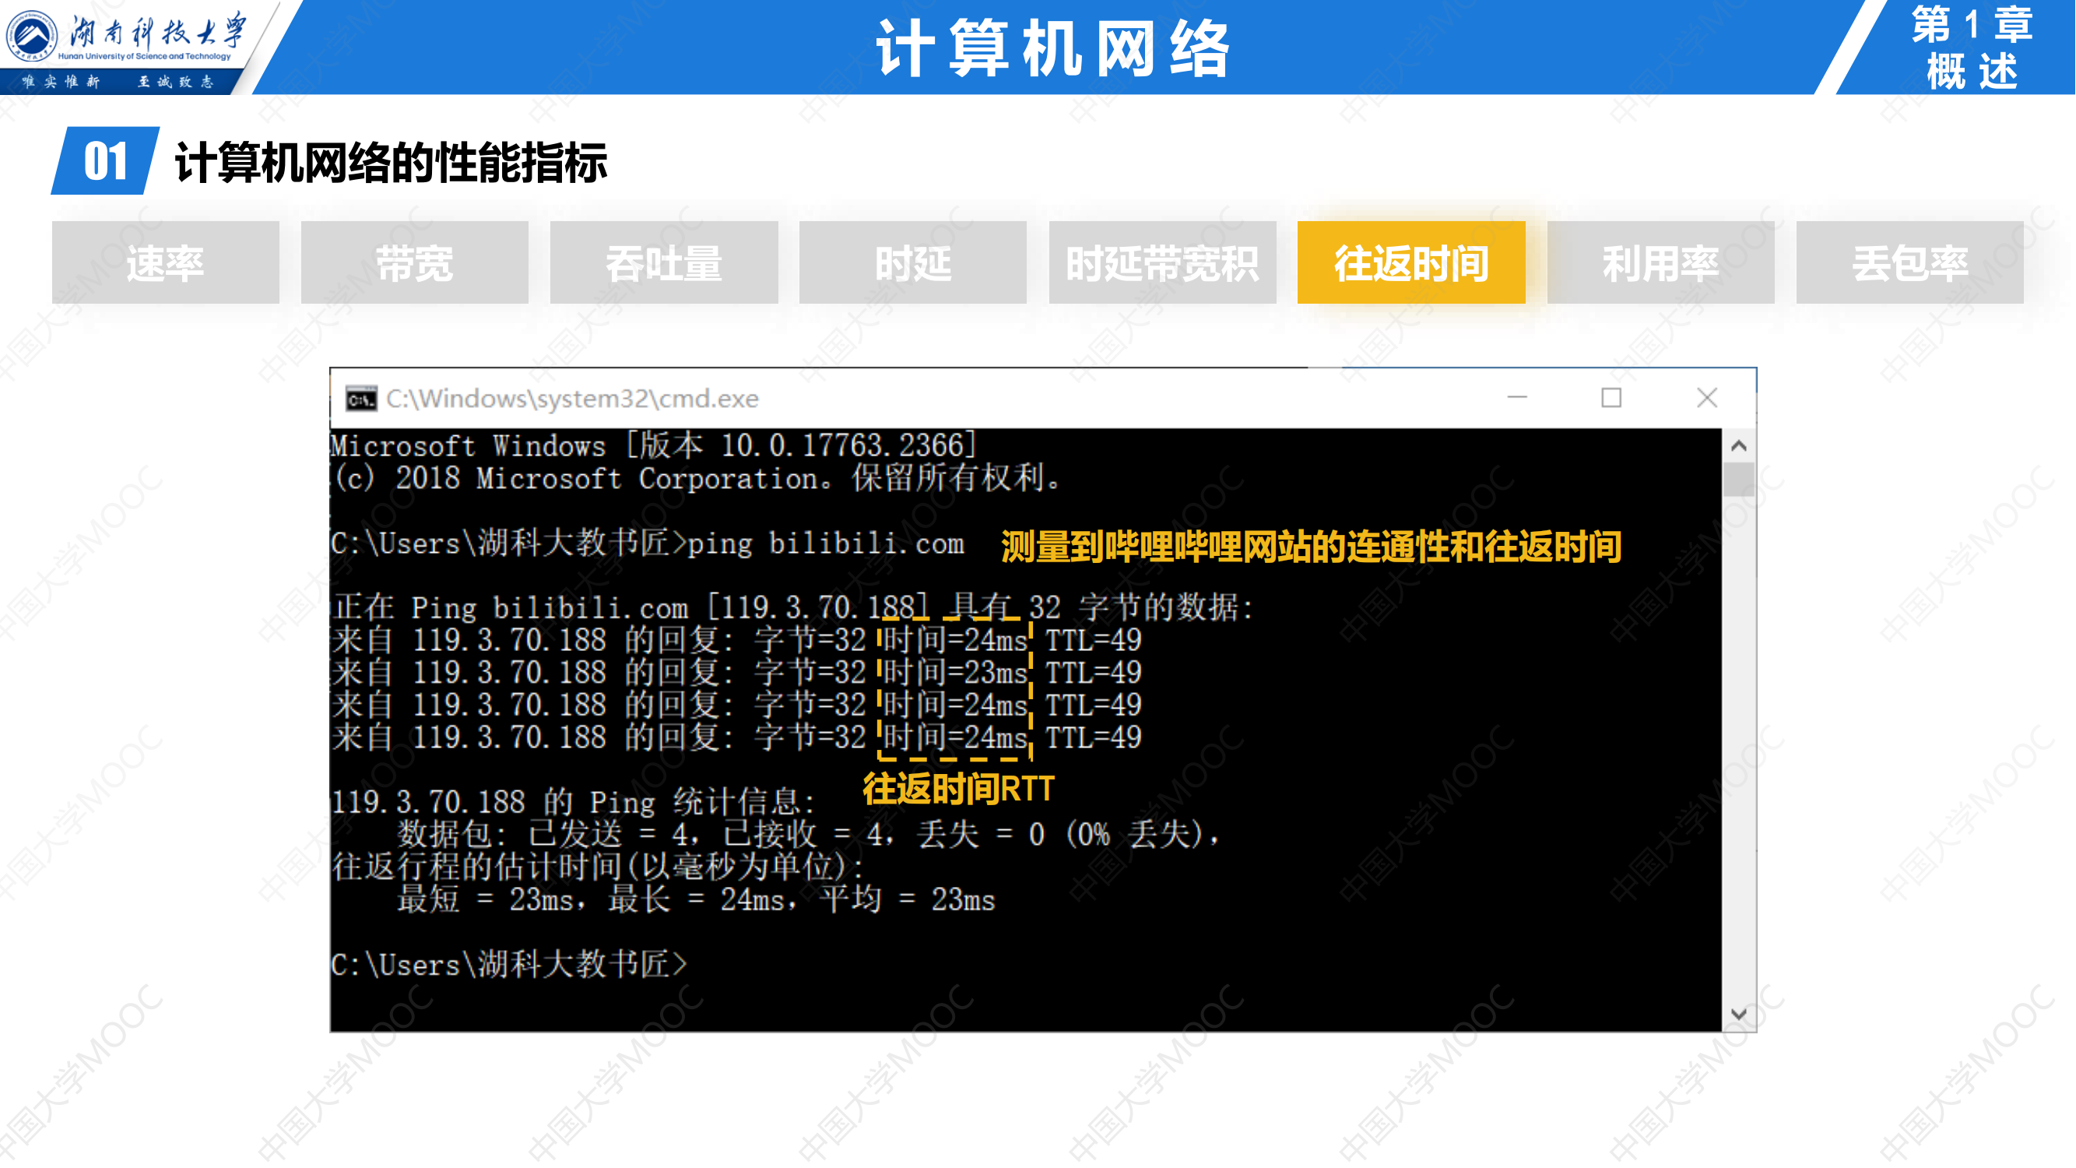
Task: Click the '往返行程的估计时间' line
Action: point(597,867)
